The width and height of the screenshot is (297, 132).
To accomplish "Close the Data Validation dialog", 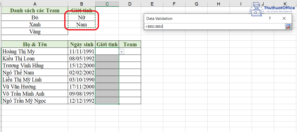I will [284, 18].
